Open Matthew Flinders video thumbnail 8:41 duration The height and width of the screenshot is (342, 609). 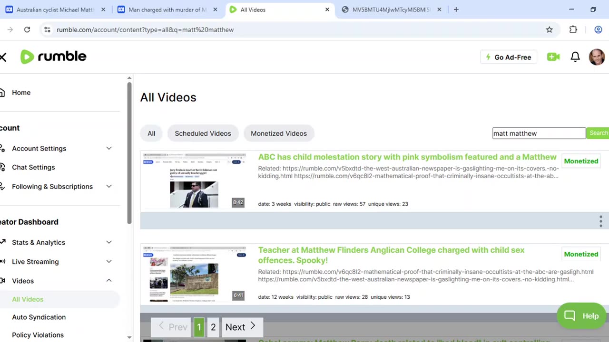195,274
